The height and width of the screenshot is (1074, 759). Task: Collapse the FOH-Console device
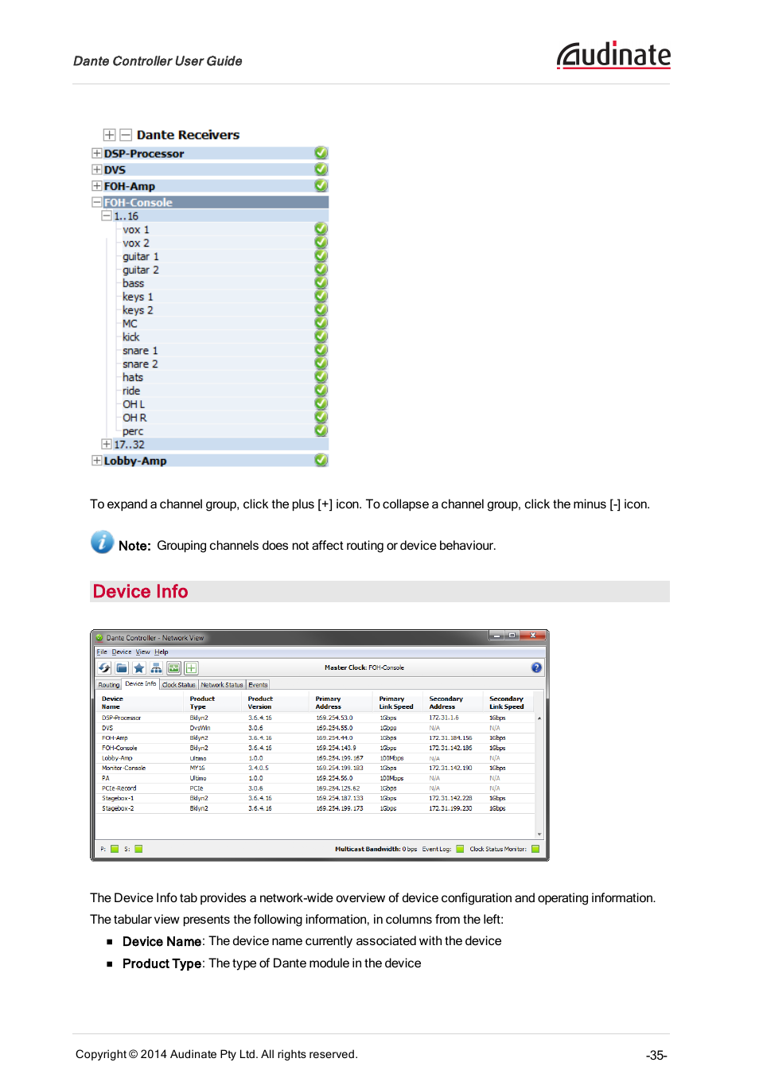[97, 202]
